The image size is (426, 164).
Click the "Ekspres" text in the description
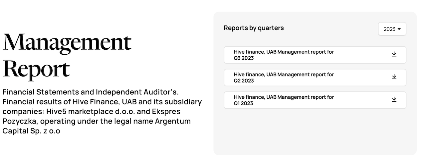(x=165, y=111)
